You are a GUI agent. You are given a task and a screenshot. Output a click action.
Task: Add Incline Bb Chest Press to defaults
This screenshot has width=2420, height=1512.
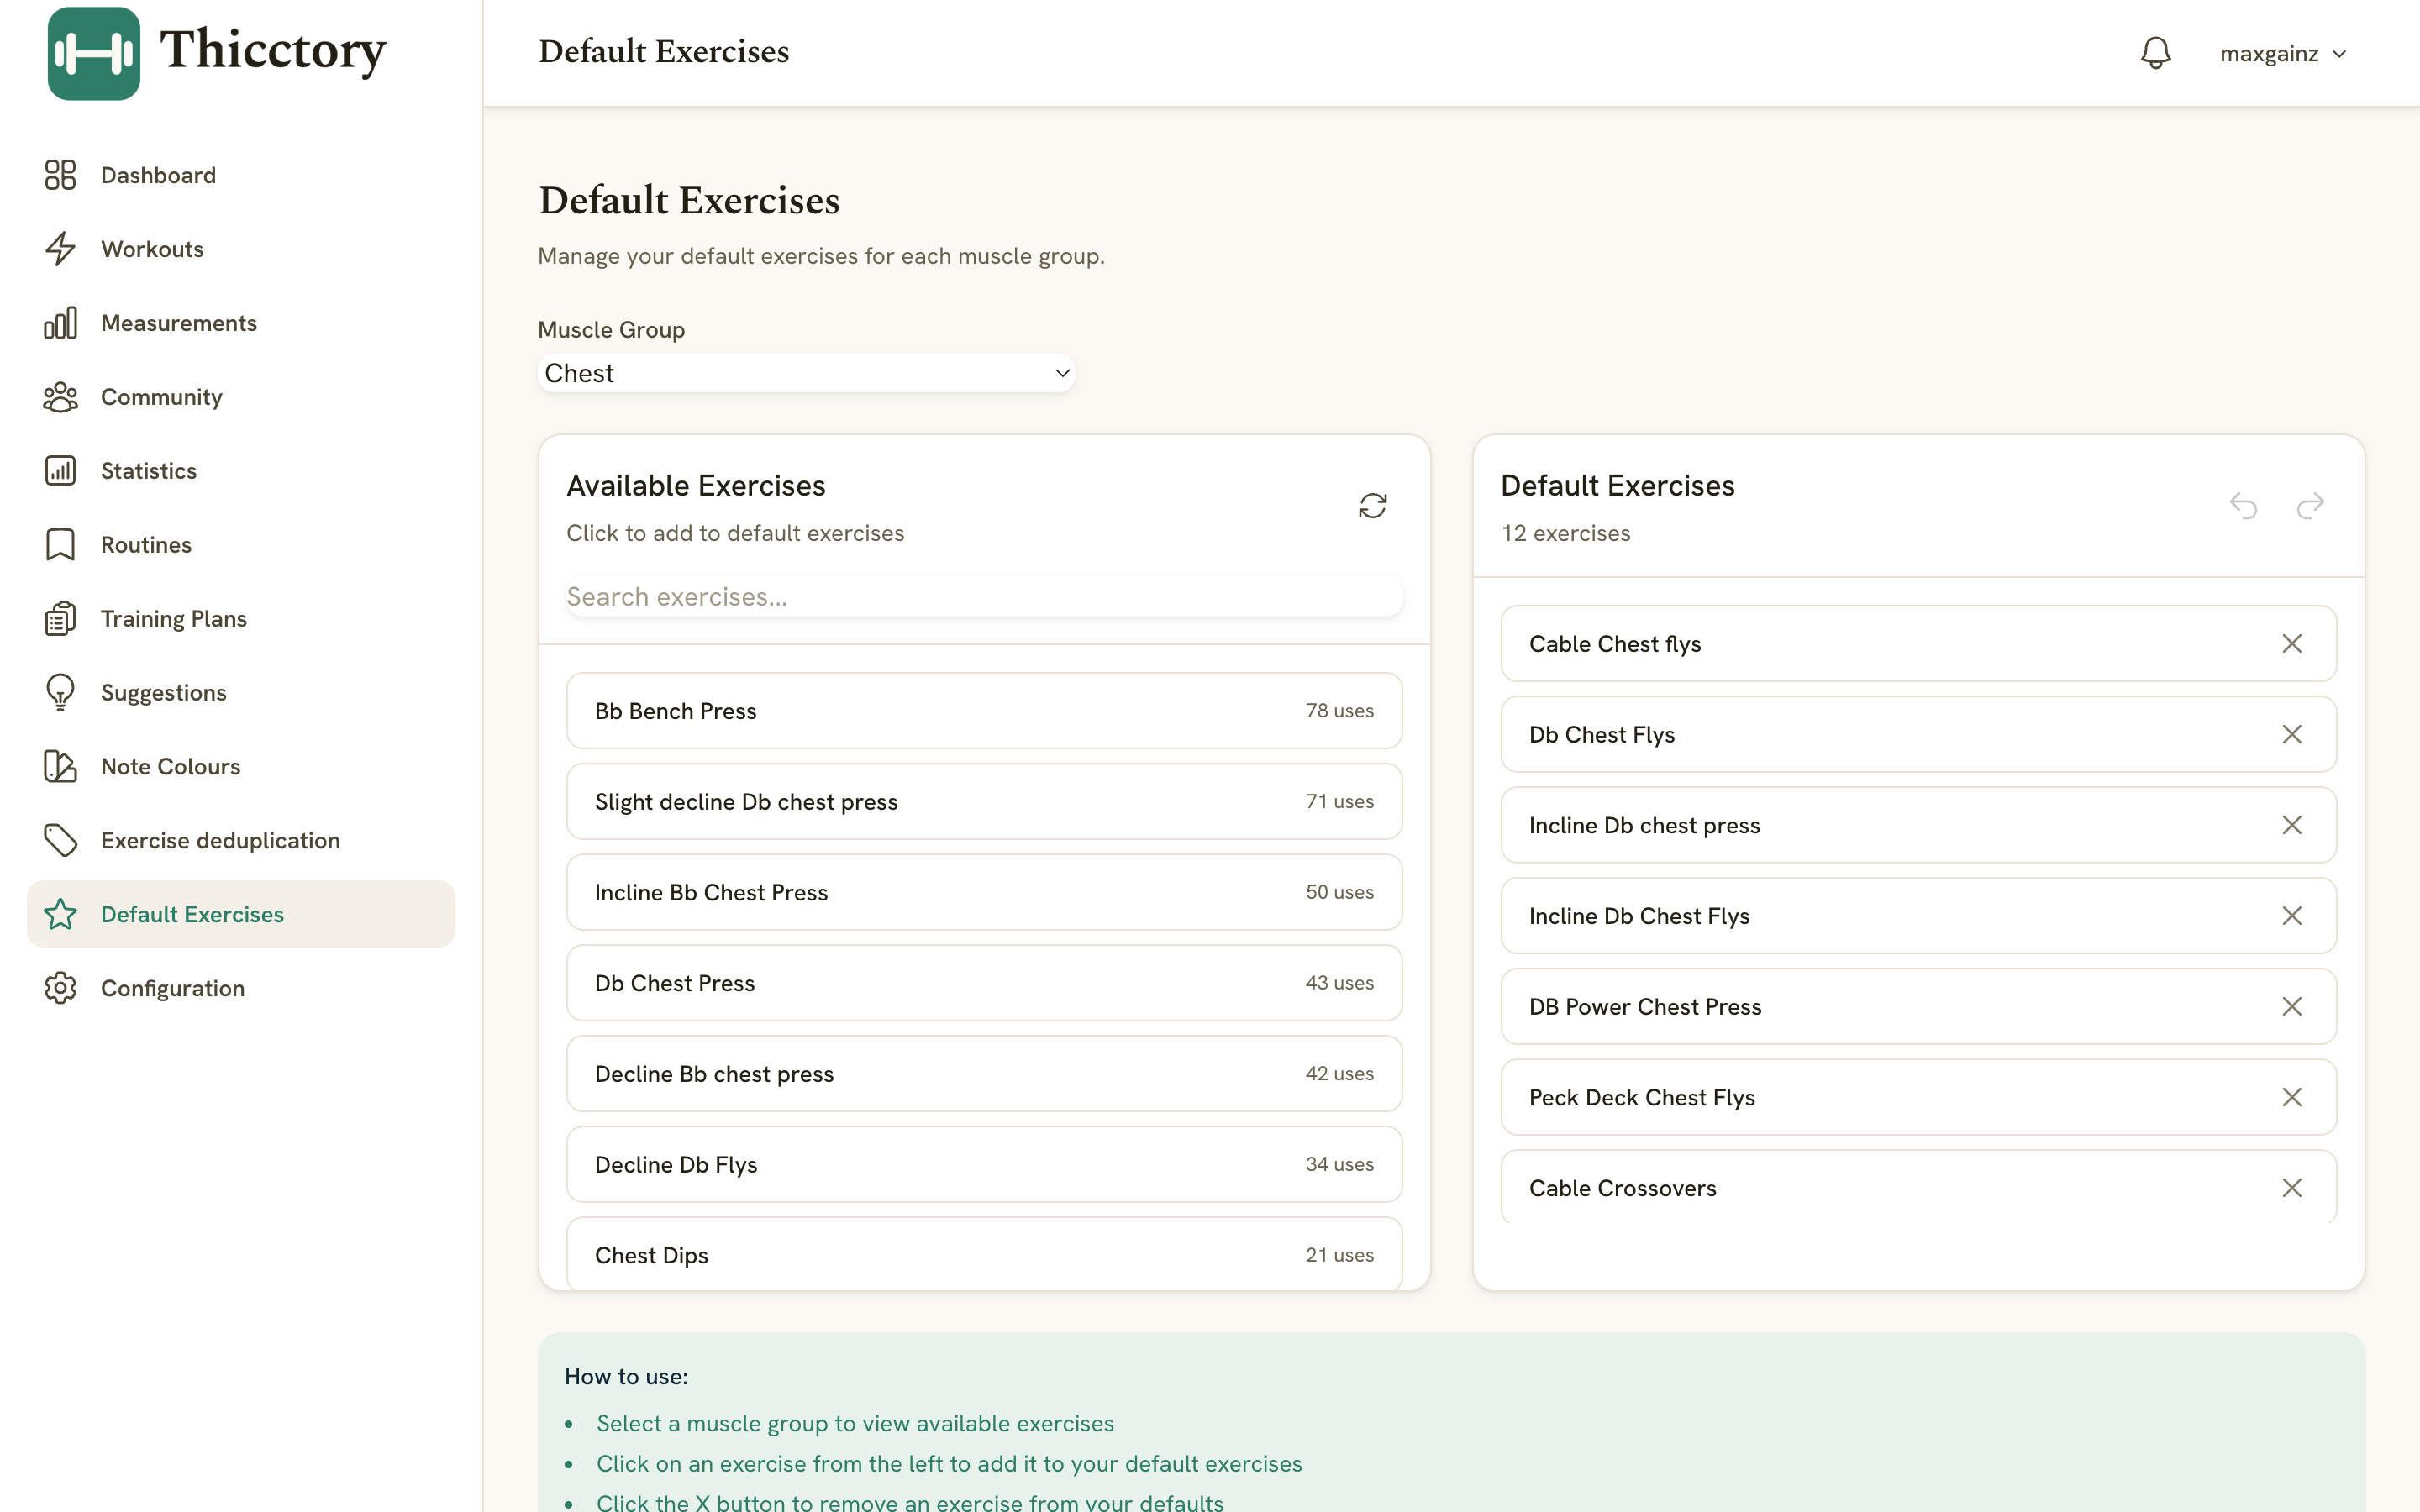pos(984,892)
